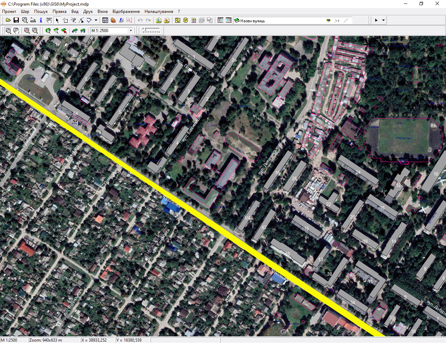Toggle the pencil edit icon for Назви вулиць layer

tap(346, 21)
